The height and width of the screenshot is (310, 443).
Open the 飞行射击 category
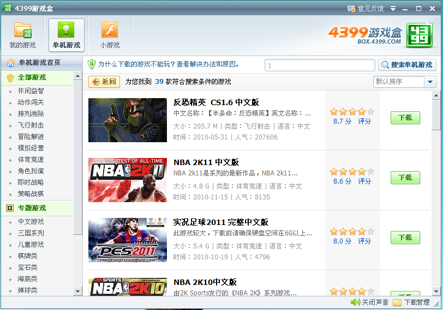click(x=31, y=125)
